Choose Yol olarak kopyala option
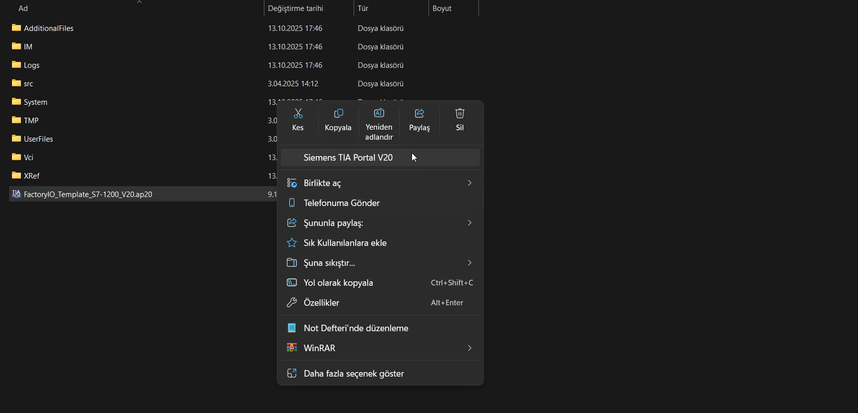Viewport: 858px width, 413px height. coord(338,283)
